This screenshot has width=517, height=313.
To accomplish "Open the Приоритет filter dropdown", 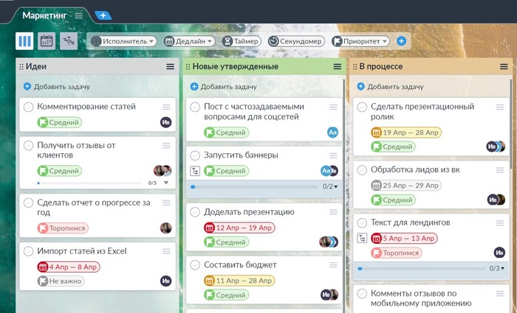I will 360,41.
